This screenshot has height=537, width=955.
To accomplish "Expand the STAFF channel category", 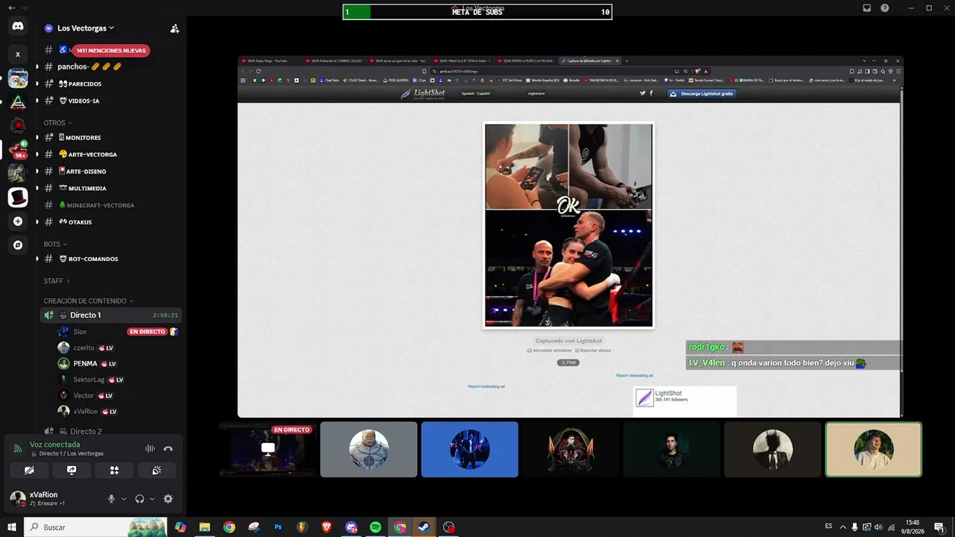I will [57, 280].
